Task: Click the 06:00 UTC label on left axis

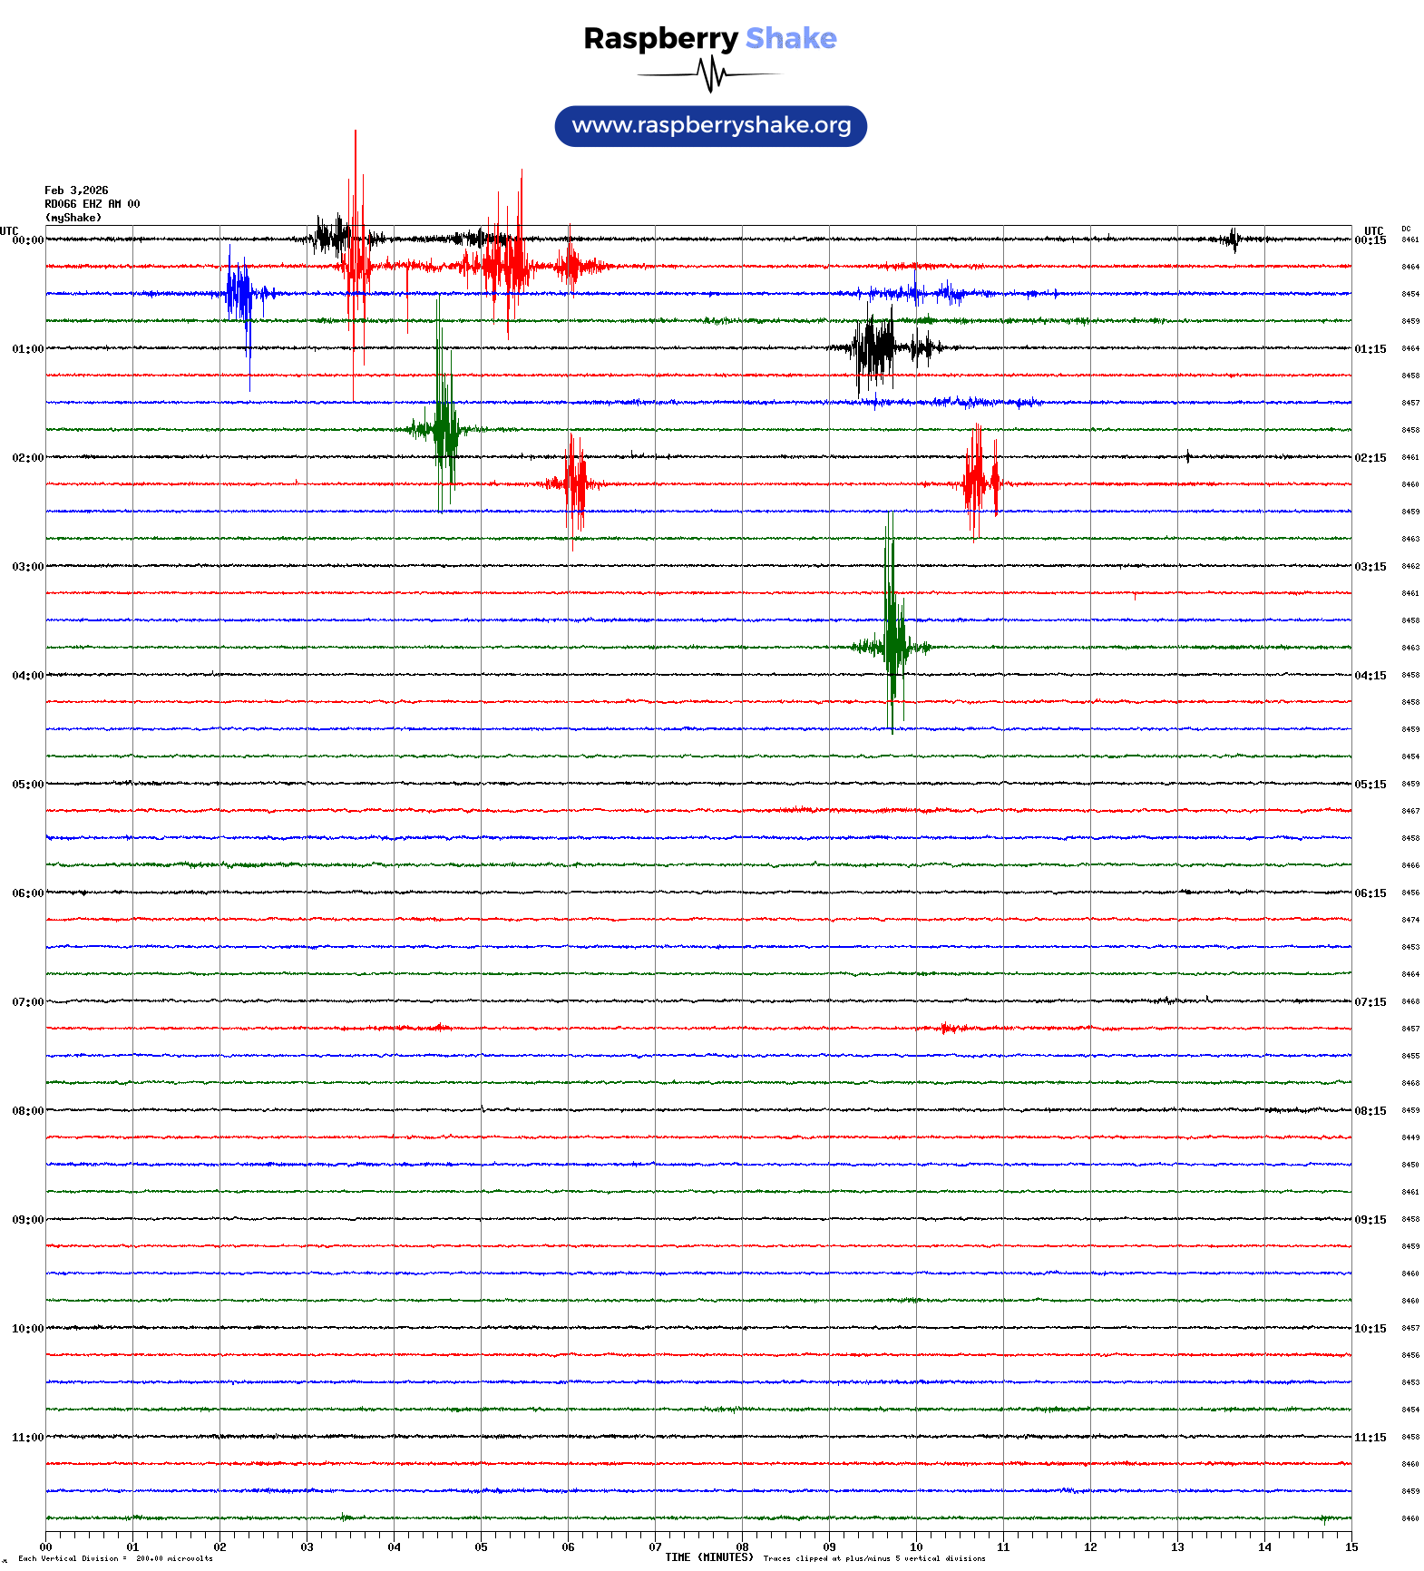Action: tap(27, 893)
